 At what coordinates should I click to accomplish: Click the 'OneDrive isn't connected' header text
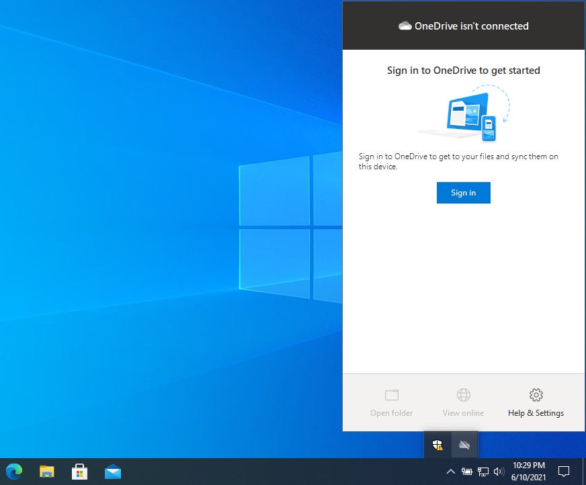pyautogui.click(x=471, y=26)
